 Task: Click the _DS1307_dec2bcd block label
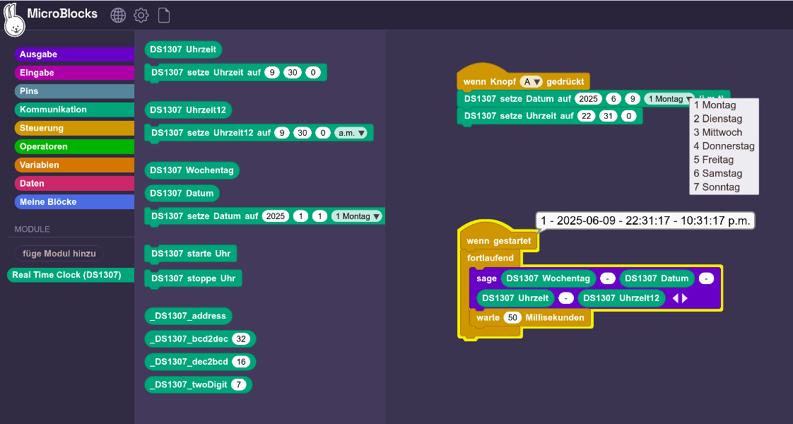189,362
